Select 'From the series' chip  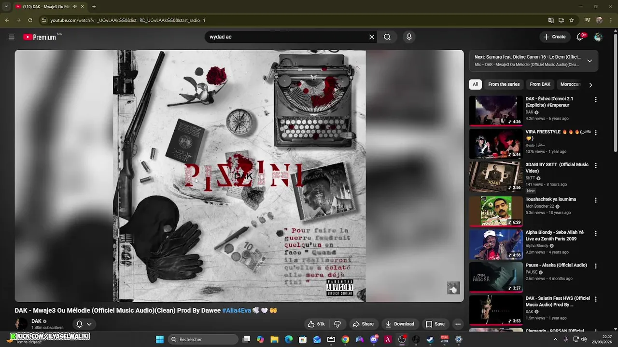tap(504, 84)
